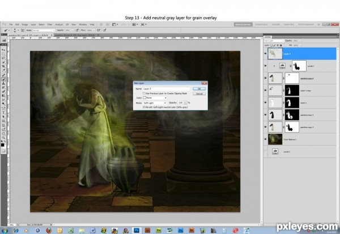Open the File menu
The height and width of the screenshot is (234, 340).
click(x=11, y=24)
